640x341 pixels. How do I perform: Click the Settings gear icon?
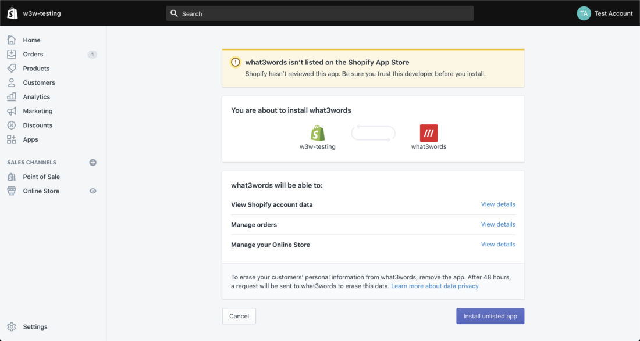12,326
